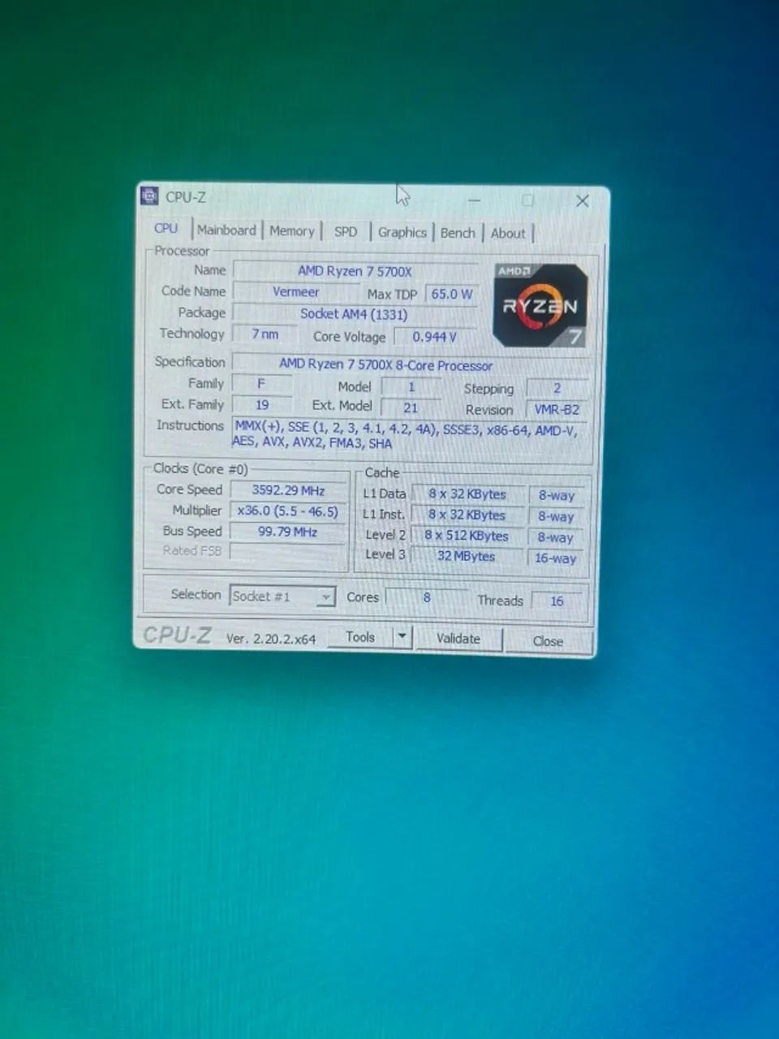Switch to the Mainboard tab
The height and width of the screenshot is (1039, 779).
[226, 231]
